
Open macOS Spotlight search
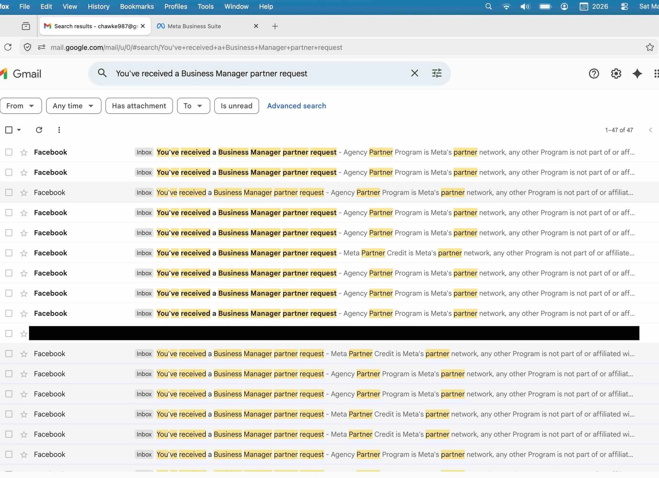point(489,6)
